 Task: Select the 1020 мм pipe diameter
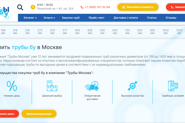click(165, 32)
